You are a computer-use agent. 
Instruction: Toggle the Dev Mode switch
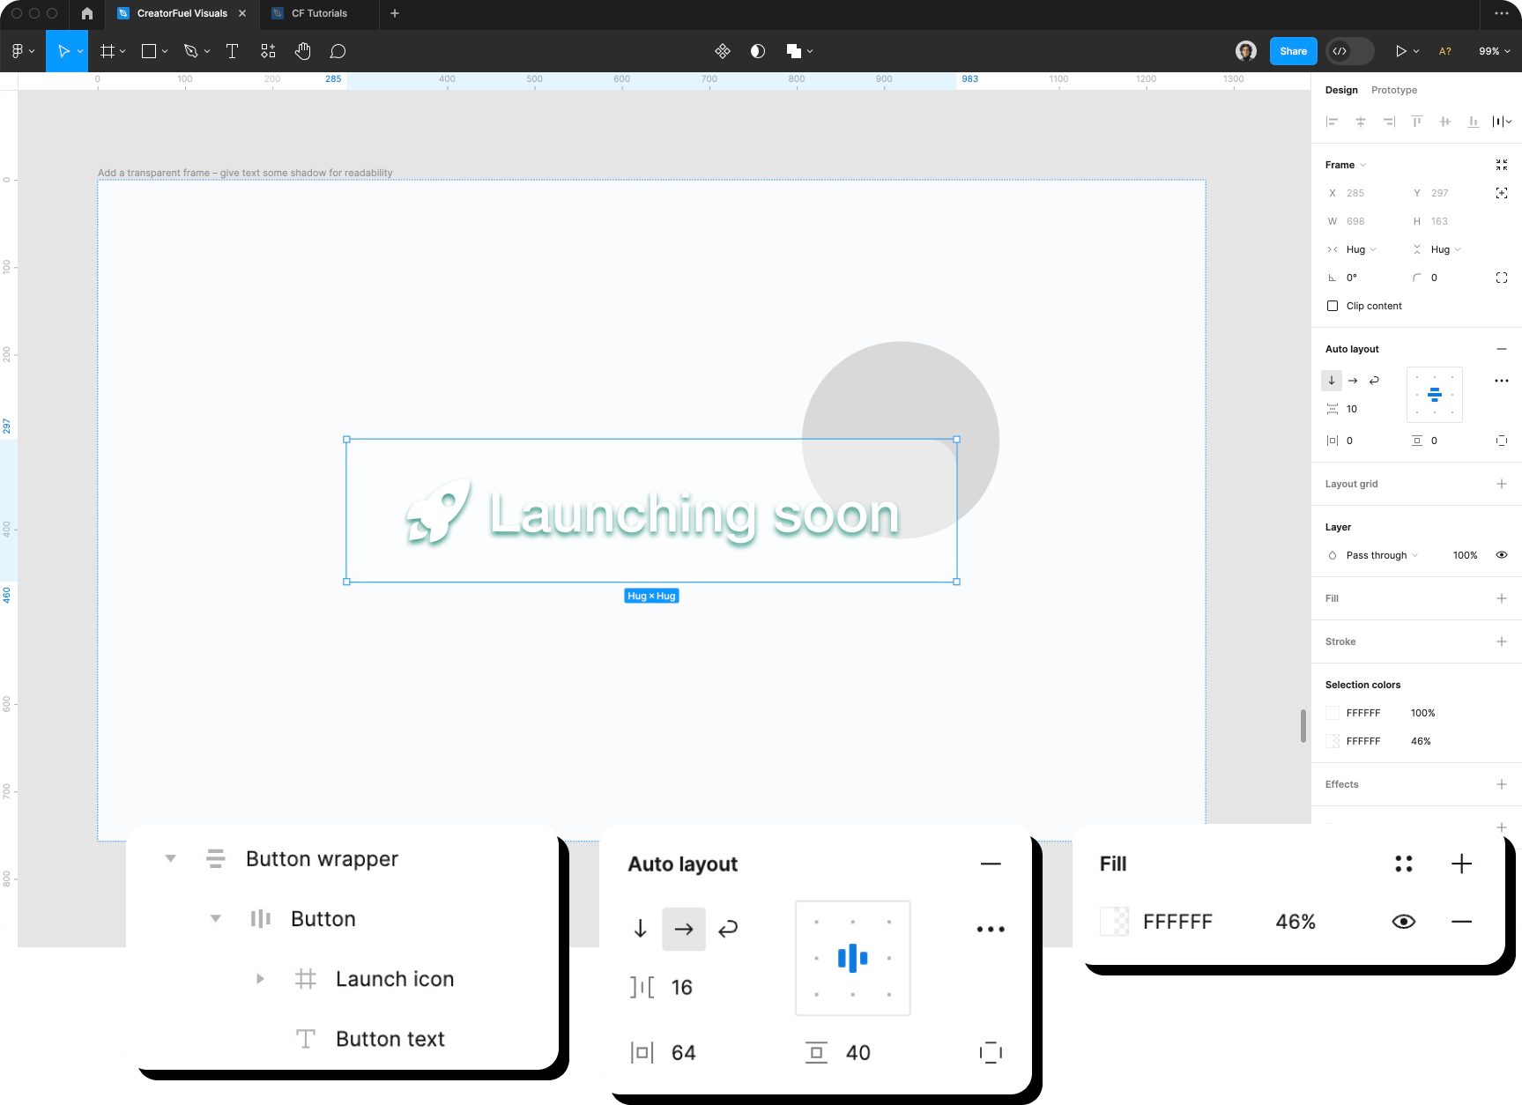click(x=1349, y=50)
